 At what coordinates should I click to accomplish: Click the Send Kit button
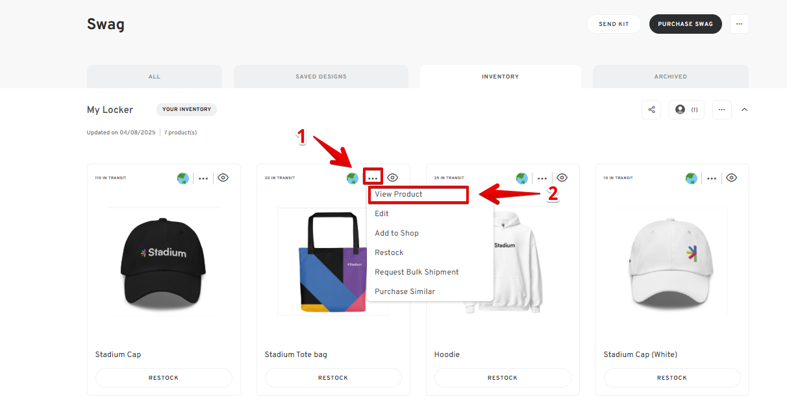pyautogui.click(x=614, y=24)
